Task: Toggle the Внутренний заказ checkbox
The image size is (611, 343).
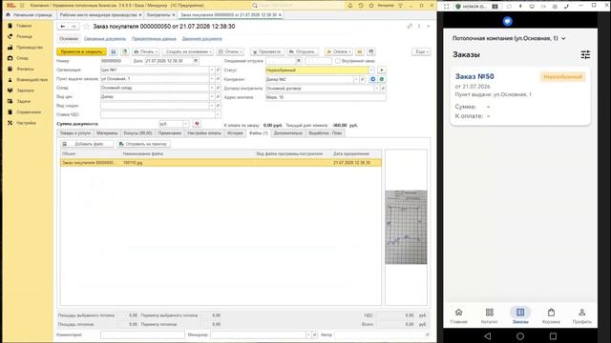Action: pos(338,61)
